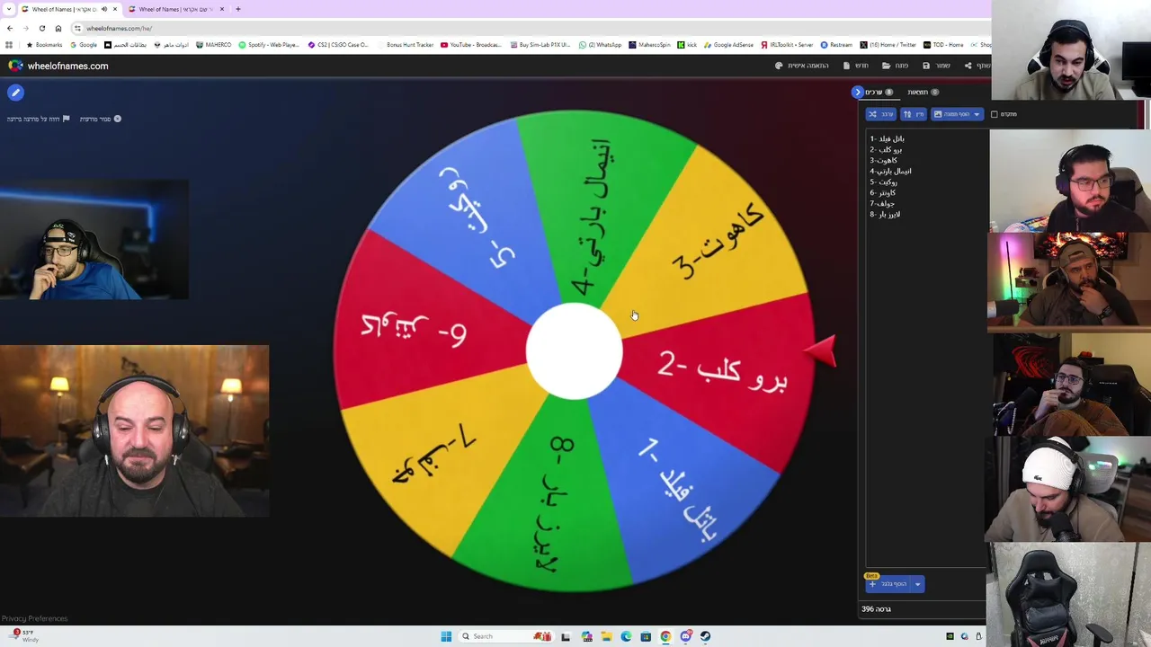
Task: Open a new browser tab
Action: 238,9
